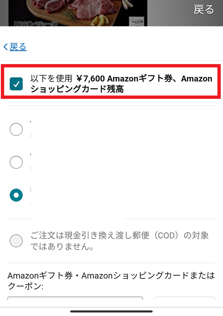Tap the square brand logo stamp on photo
Image resolution: width=223 pixels, height=316 pixels.
coord(136,21)
